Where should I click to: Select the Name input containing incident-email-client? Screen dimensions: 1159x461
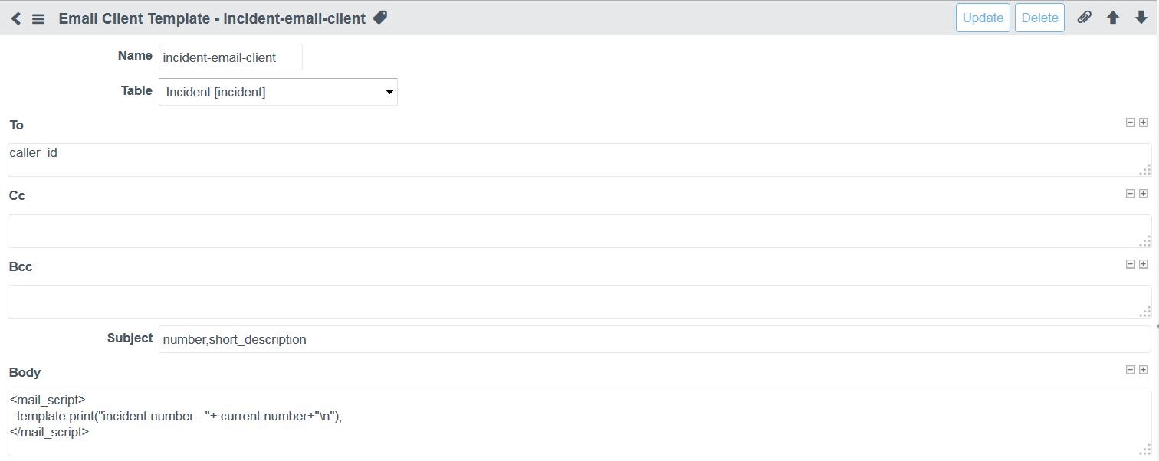[x=230, y=57]
